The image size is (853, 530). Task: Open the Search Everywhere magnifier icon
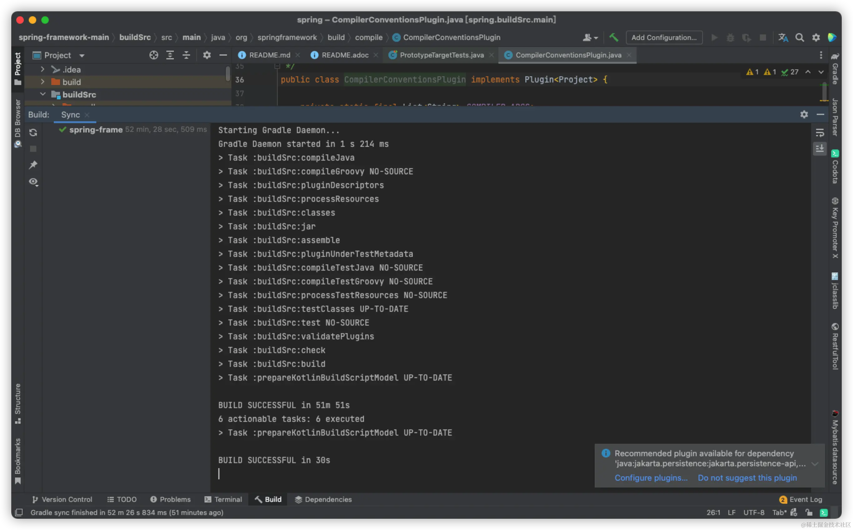coord(799,37)
